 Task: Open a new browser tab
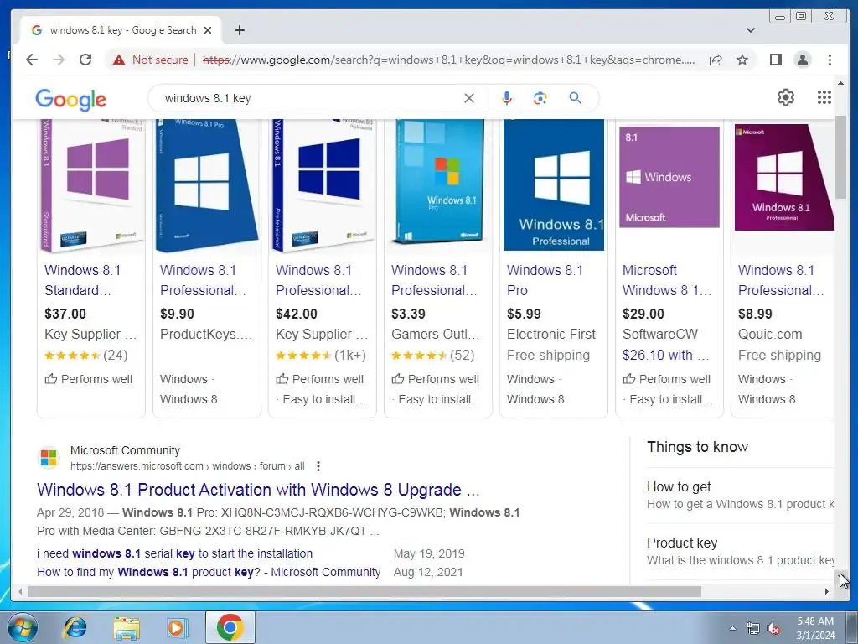click(x=239, y=30)
